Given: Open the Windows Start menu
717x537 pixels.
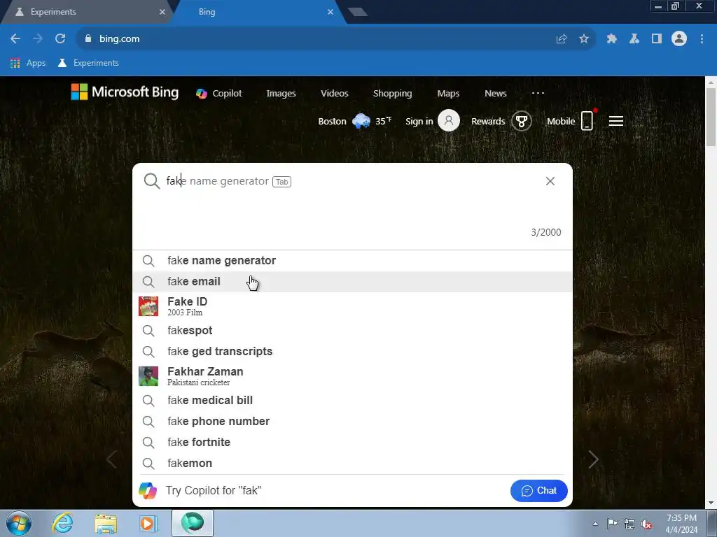Looking at the screenshot, I should 19,523.
